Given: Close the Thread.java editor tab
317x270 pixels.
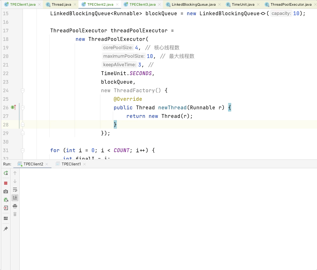Looking at the screenshot, I should 75,4.
